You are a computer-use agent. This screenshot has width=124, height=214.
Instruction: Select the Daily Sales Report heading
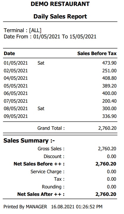pos(60,16)
